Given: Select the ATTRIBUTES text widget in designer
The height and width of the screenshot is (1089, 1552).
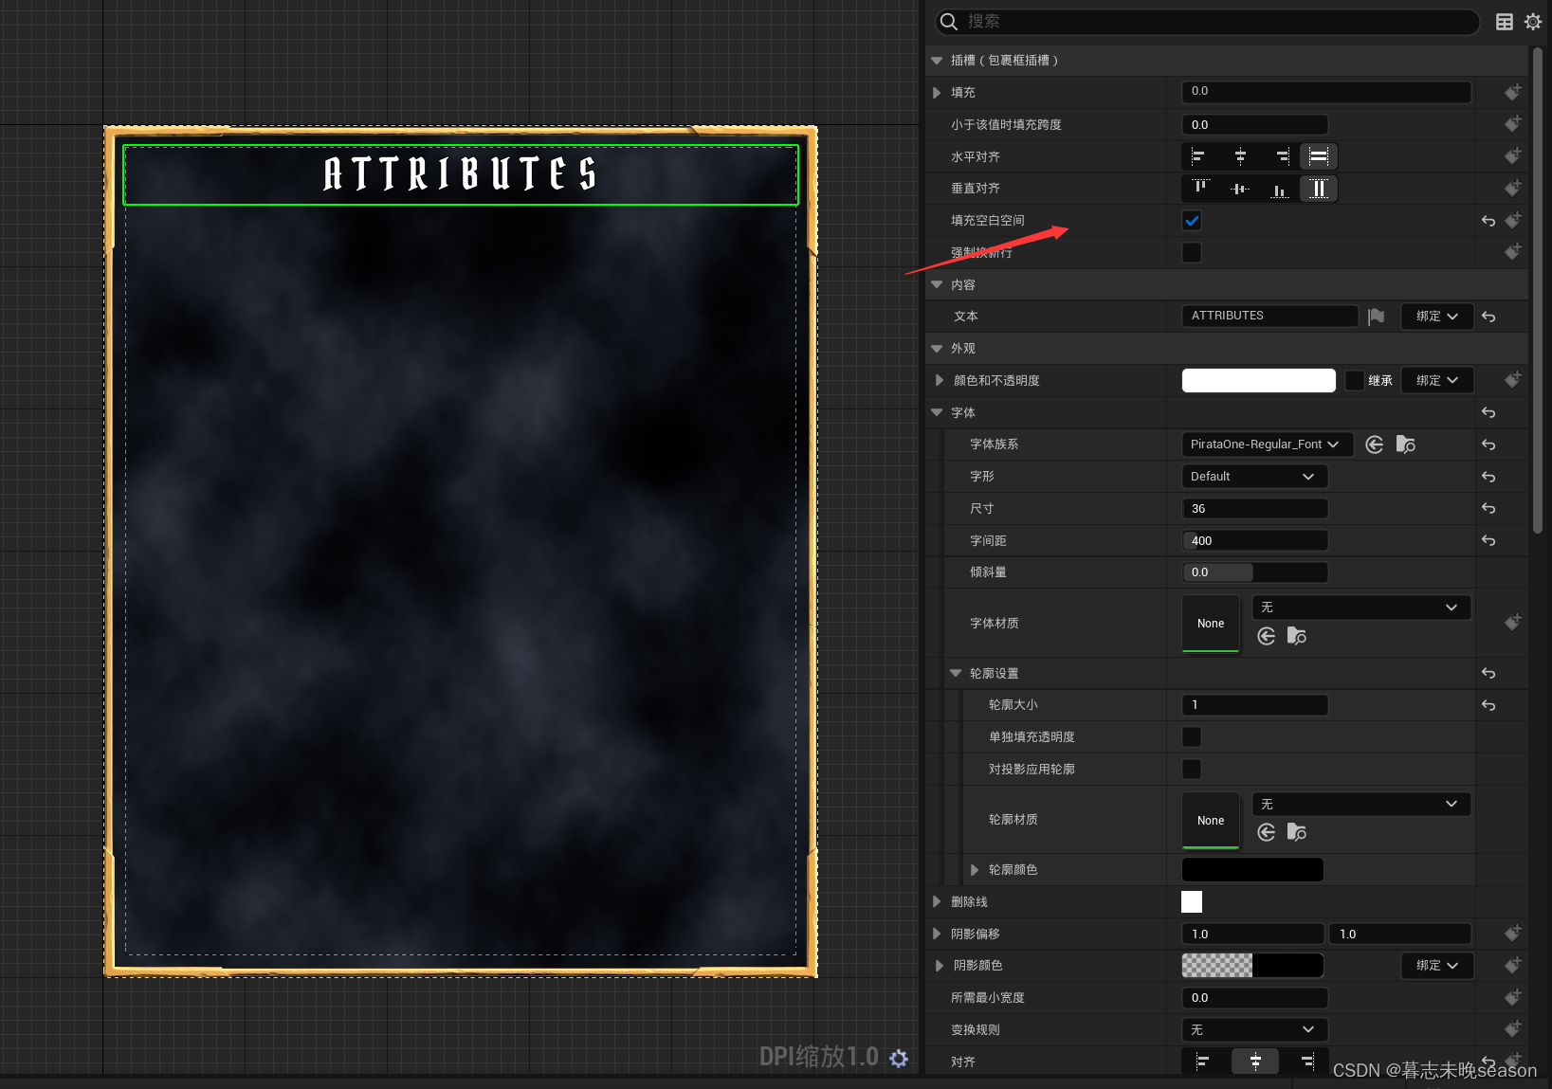Looking at the screenshot, I should pyautogui.click(x=461, y=174).
